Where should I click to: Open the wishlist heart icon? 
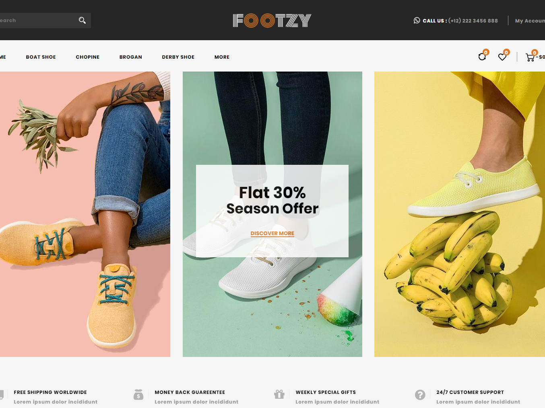point(502,57)
